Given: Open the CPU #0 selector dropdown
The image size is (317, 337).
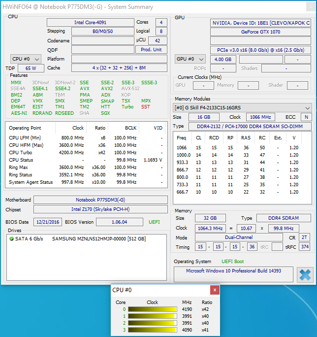Looking at the screenshot, I should pos(26,59).
